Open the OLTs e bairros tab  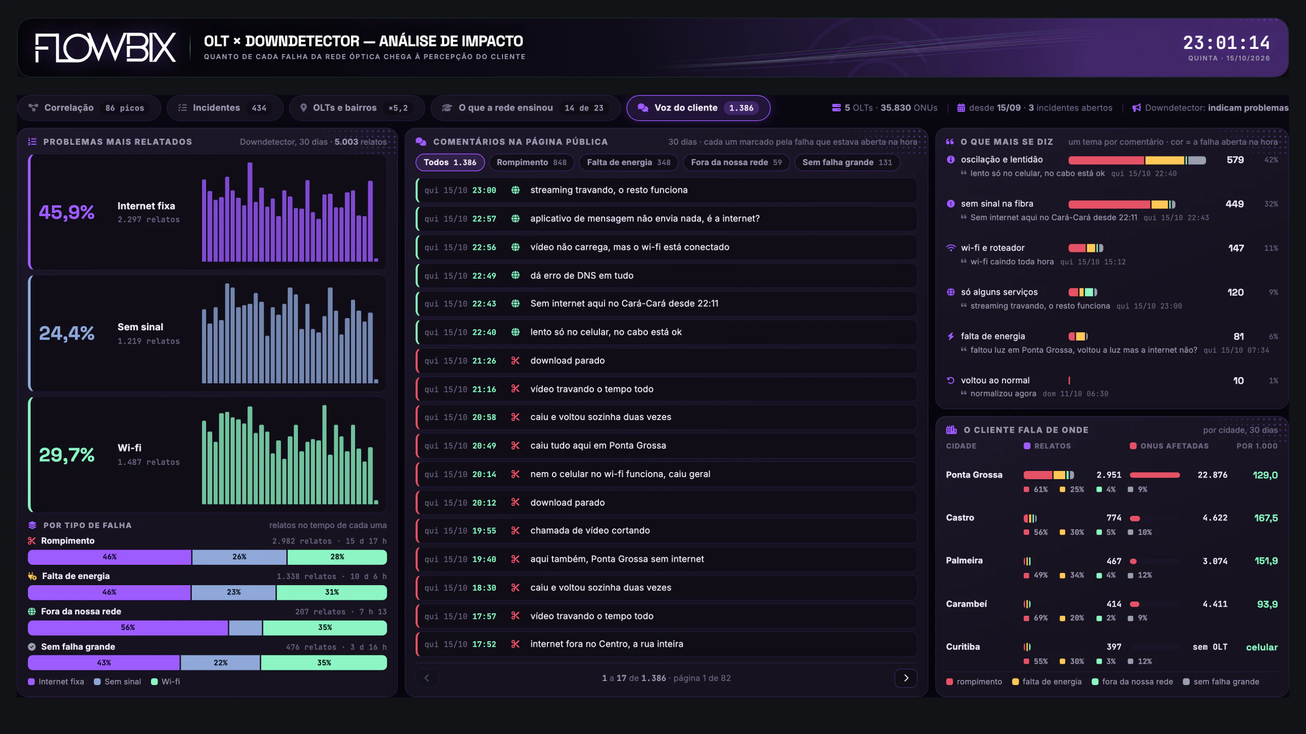(x=357, y=108)
